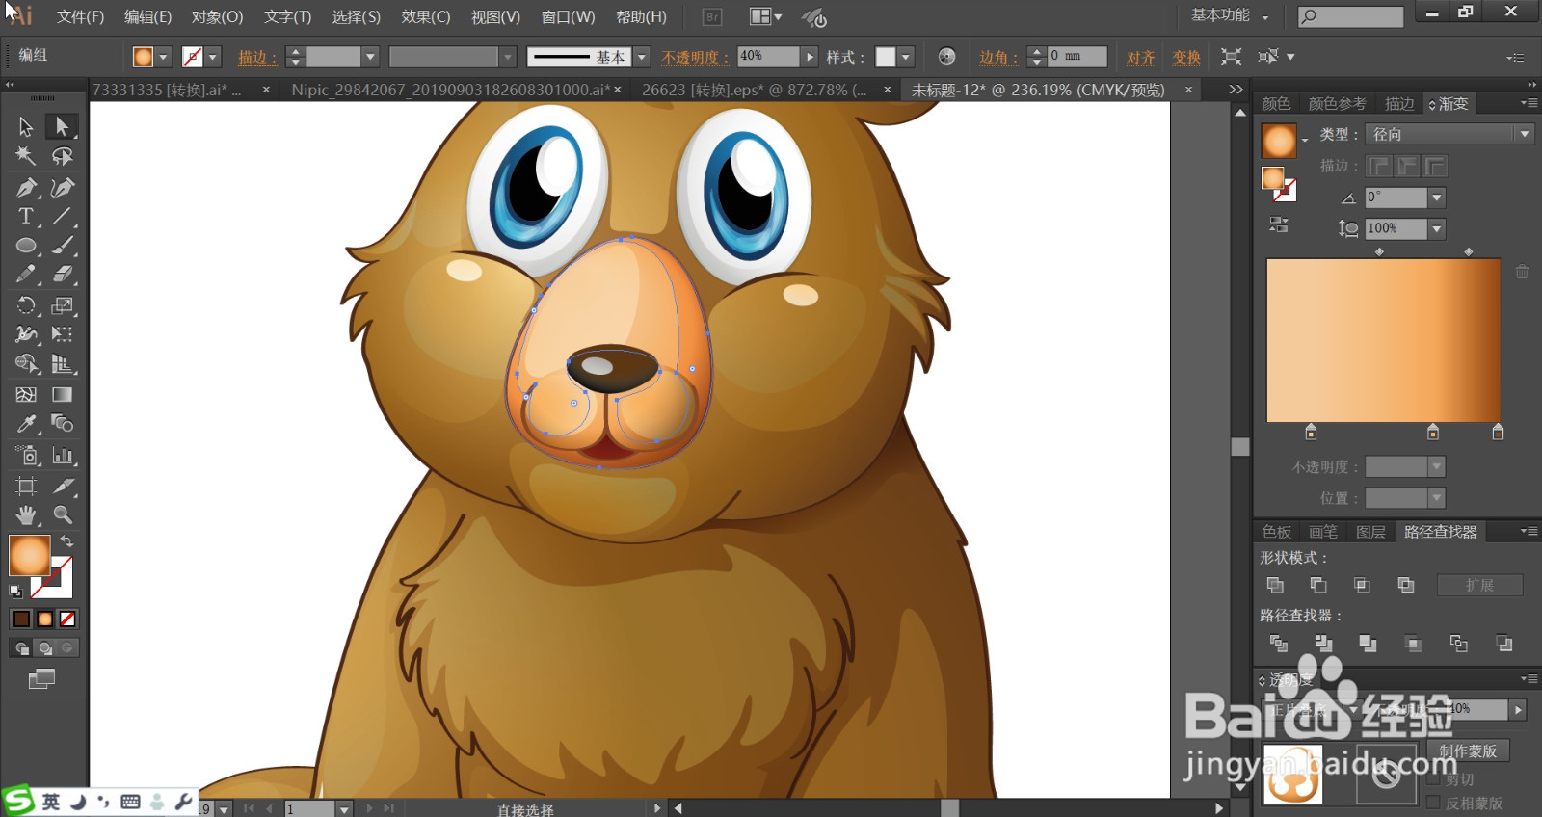Select the Magic Wand tool
This screenshot has height=817, width=1542.
click(26, 156)
